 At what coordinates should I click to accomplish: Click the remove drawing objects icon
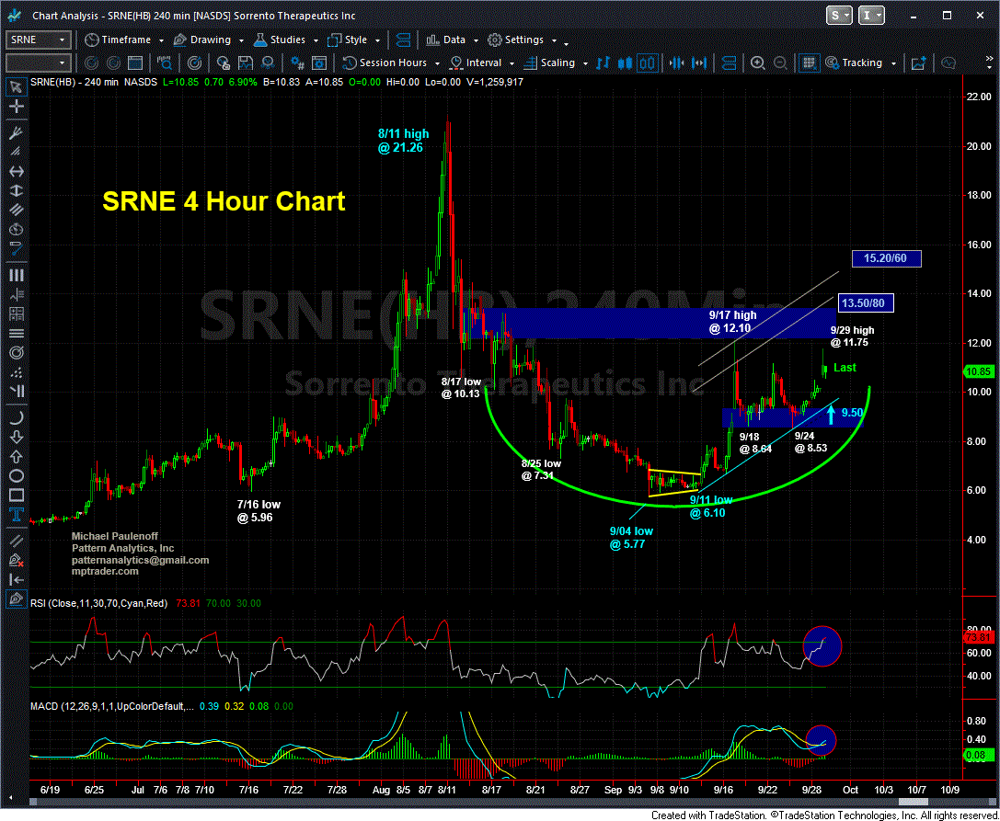click(16, 560)
